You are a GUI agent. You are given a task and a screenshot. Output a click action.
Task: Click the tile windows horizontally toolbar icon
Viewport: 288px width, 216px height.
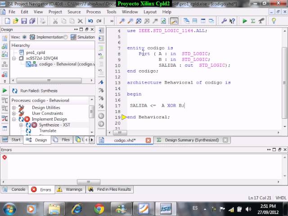click(x=195, y=21)
